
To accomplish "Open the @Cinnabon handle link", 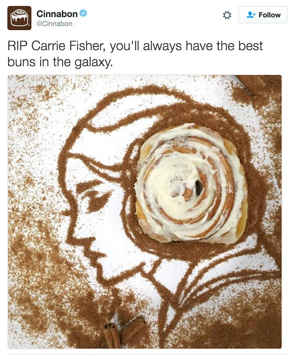I will pyautogui.click(x=54, y=24).
